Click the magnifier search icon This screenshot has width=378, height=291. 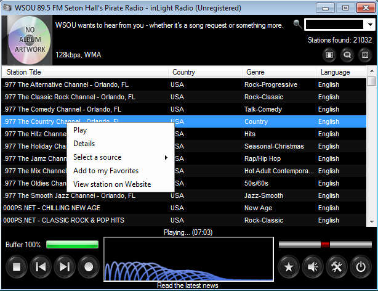pyautogui.click(x=298, y=25)
